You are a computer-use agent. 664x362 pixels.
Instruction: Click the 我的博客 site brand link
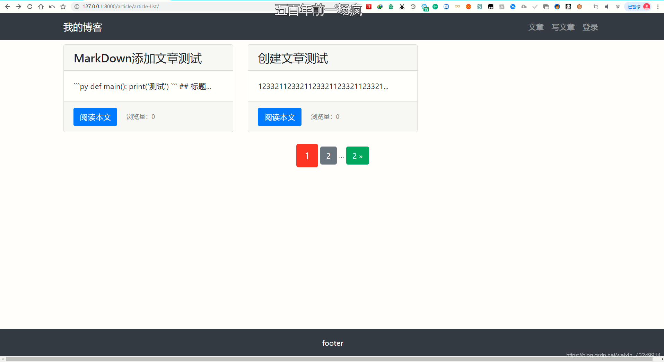pos(82,27)
